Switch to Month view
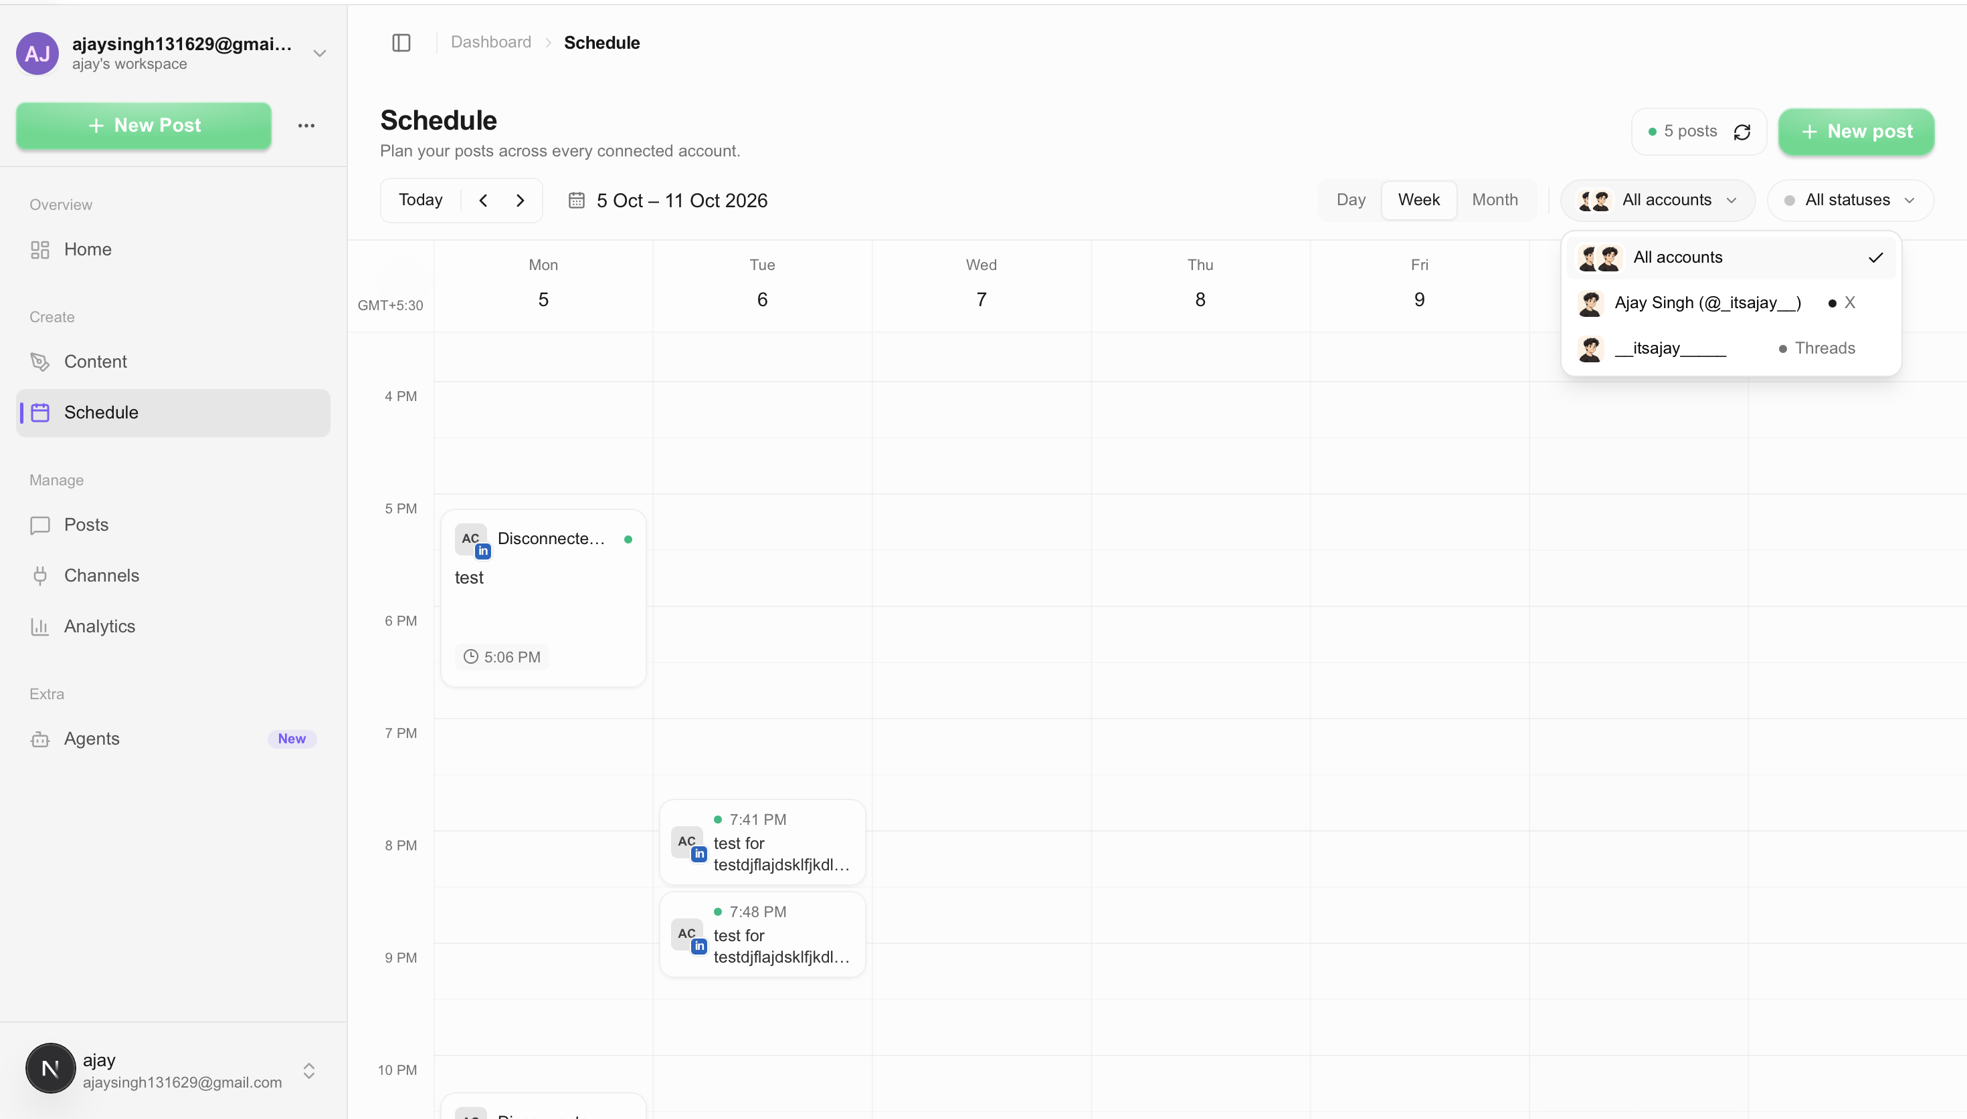Screen dimensions: 1967x1119 click(1495, 201)
